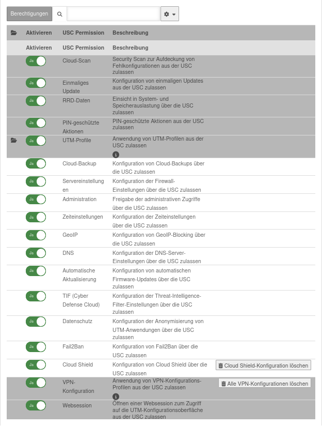Screen dimensions: 322x426
Task: Collapse the UTM-Profile folder group
Action: coord(14,140)
